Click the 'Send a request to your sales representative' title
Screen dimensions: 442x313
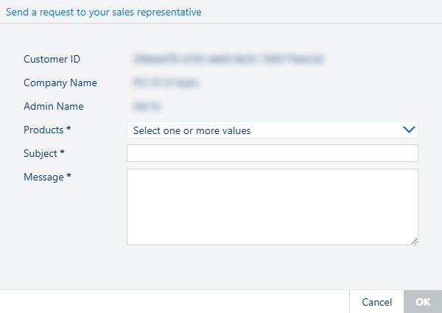click(x=103, y=12)
